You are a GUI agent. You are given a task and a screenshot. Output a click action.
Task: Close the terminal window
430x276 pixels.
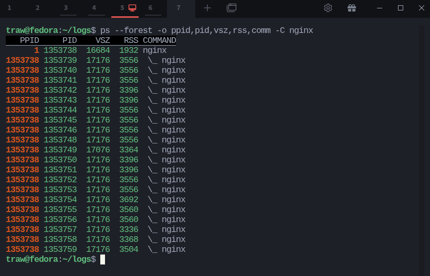(422, 8)
